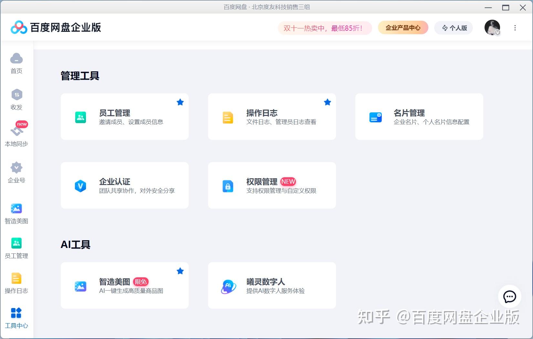Click the 百度网盘企业版 title text

pyautogui.click(x=66, y=27)
